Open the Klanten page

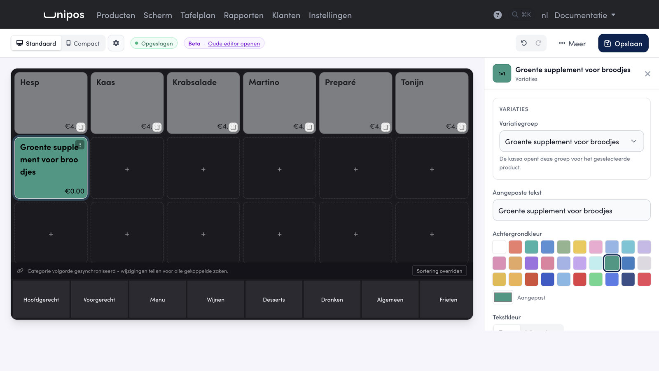pyautogui.click(x=286, y=15)
